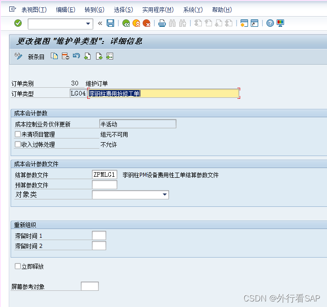Click the Print icon

162,23
